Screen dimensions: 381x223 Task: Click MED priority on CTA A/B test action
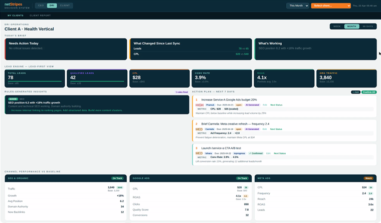(199, 153)
